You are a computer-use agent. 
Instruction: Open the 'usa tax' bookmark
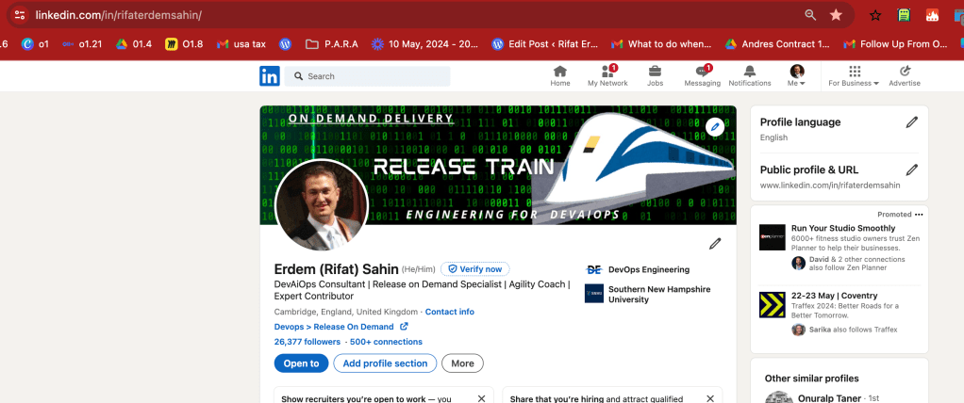[241, 44]
